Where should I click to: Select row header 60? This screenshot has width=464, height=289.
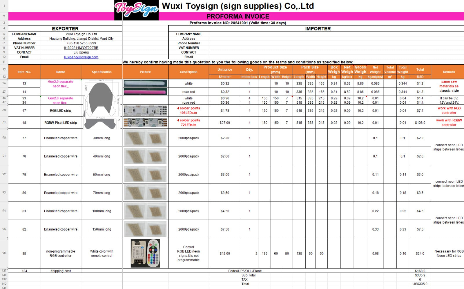(4, 110)
